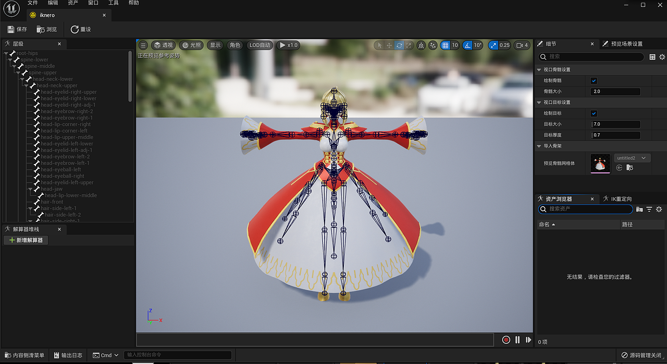The height and width of the screenshot is (364, 667).
Task: Click the 新增解算器 button
Action: [x=26, y=240]
